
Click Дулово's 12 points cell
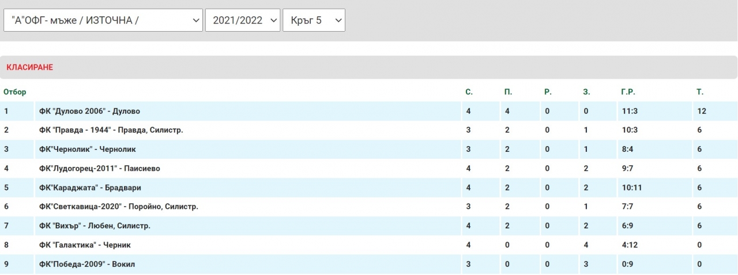click(x=701, y=111)
